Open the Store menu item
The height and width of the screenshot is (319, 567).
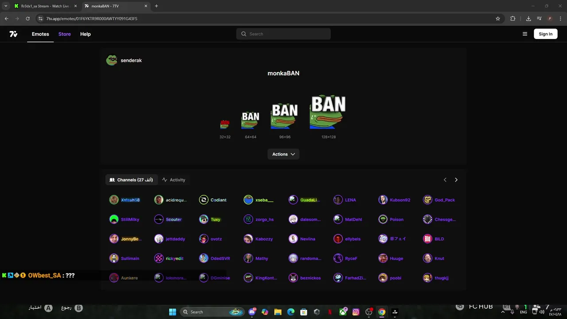coord(65,34)
